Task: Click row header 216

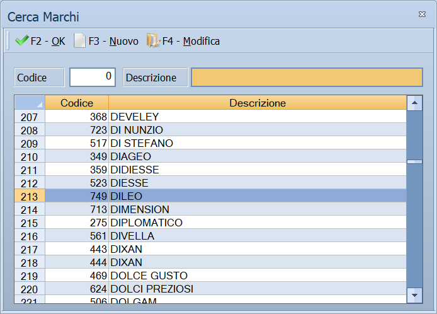Action: click(30, 236)
